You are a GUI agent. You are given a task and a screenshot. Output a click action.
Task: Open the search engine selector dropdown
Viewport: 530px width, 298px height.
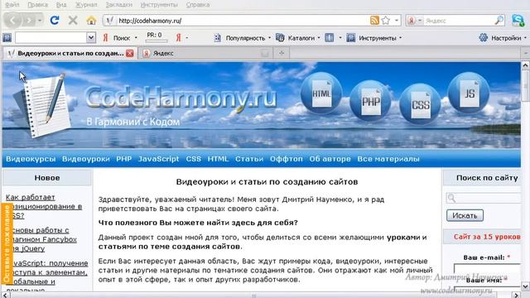420,21
